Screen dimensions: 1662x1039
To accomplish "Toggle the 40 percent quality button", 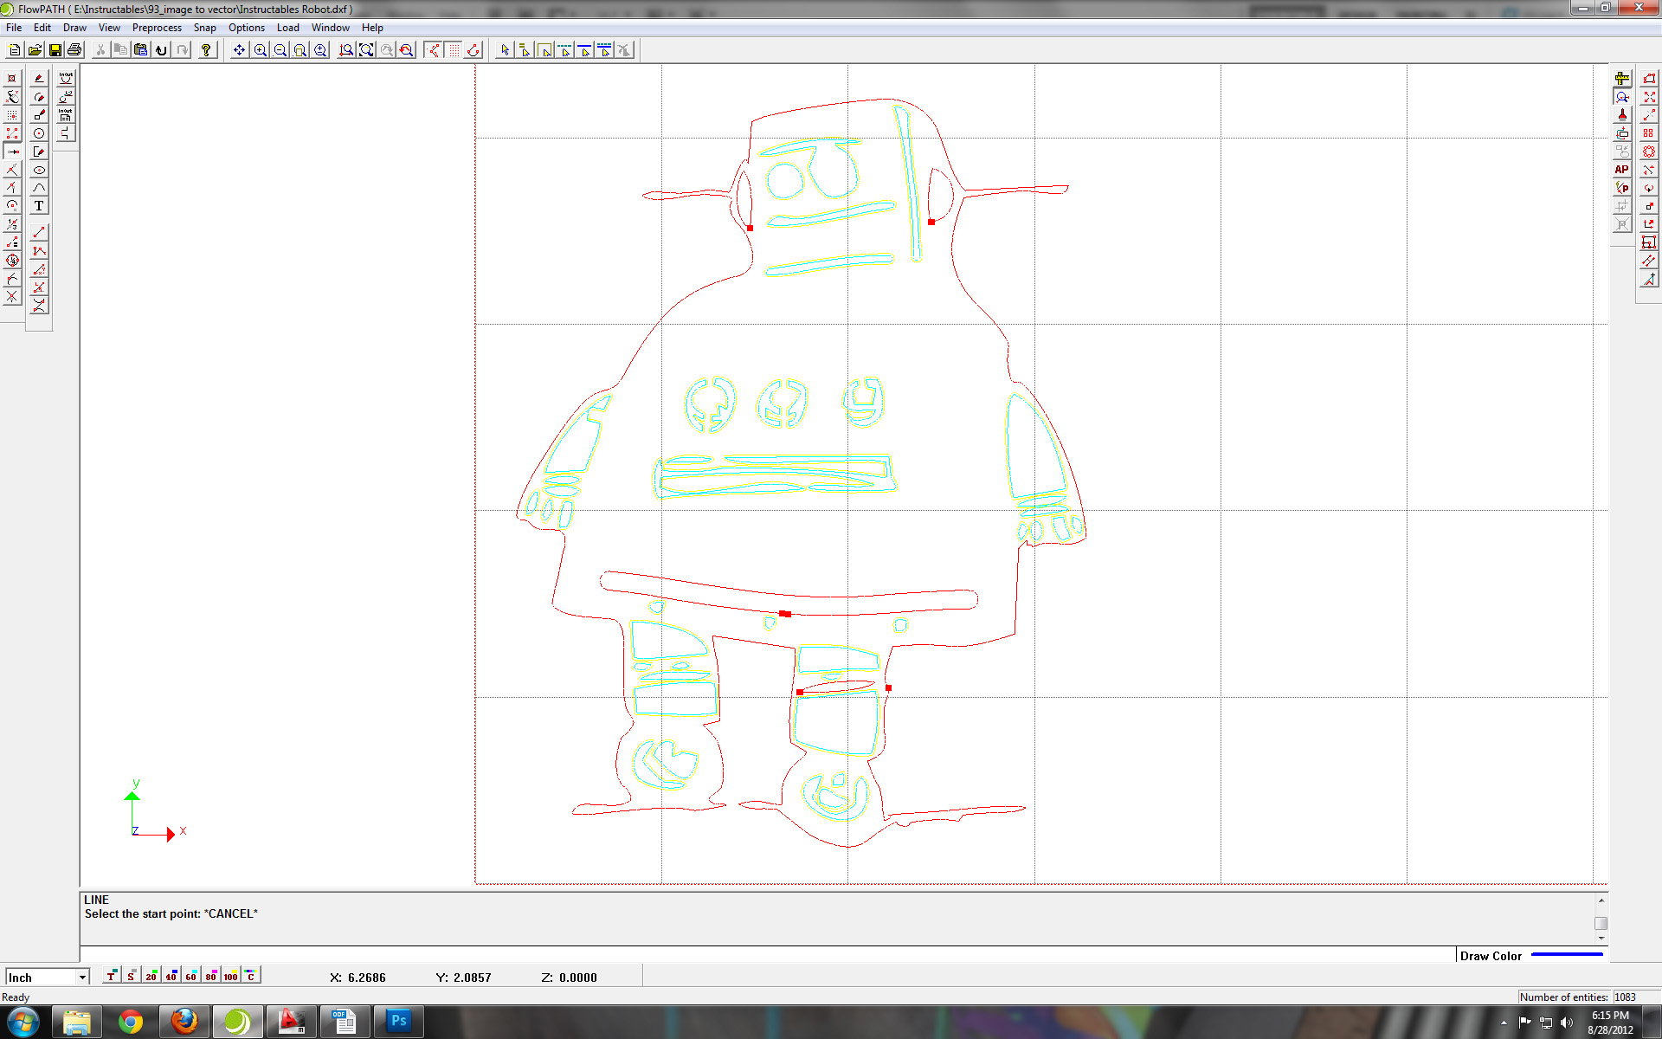I will click(x=171, y=976).
